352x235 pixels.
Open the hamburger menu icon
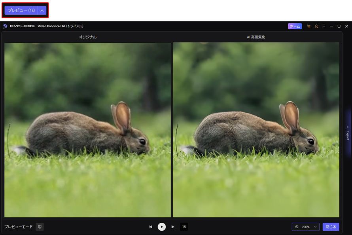click(x=324, y=26)
